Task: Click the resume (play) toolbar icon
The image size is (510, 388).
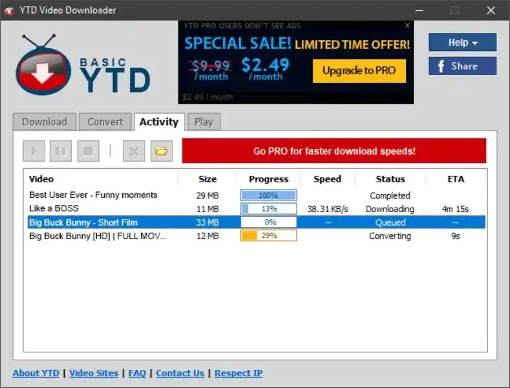Action: (34, 151)
